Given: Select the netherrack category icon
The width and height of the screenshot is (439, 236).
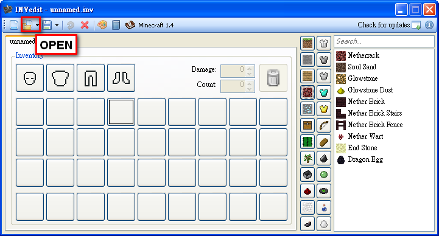Looking at the screenshot, I should pos(307,92).
